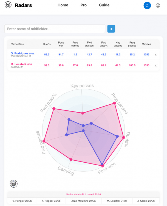This screenshot has height=206, width=167.
Task: Click the Prog passes pink radar point
Action: pos(114,103)
